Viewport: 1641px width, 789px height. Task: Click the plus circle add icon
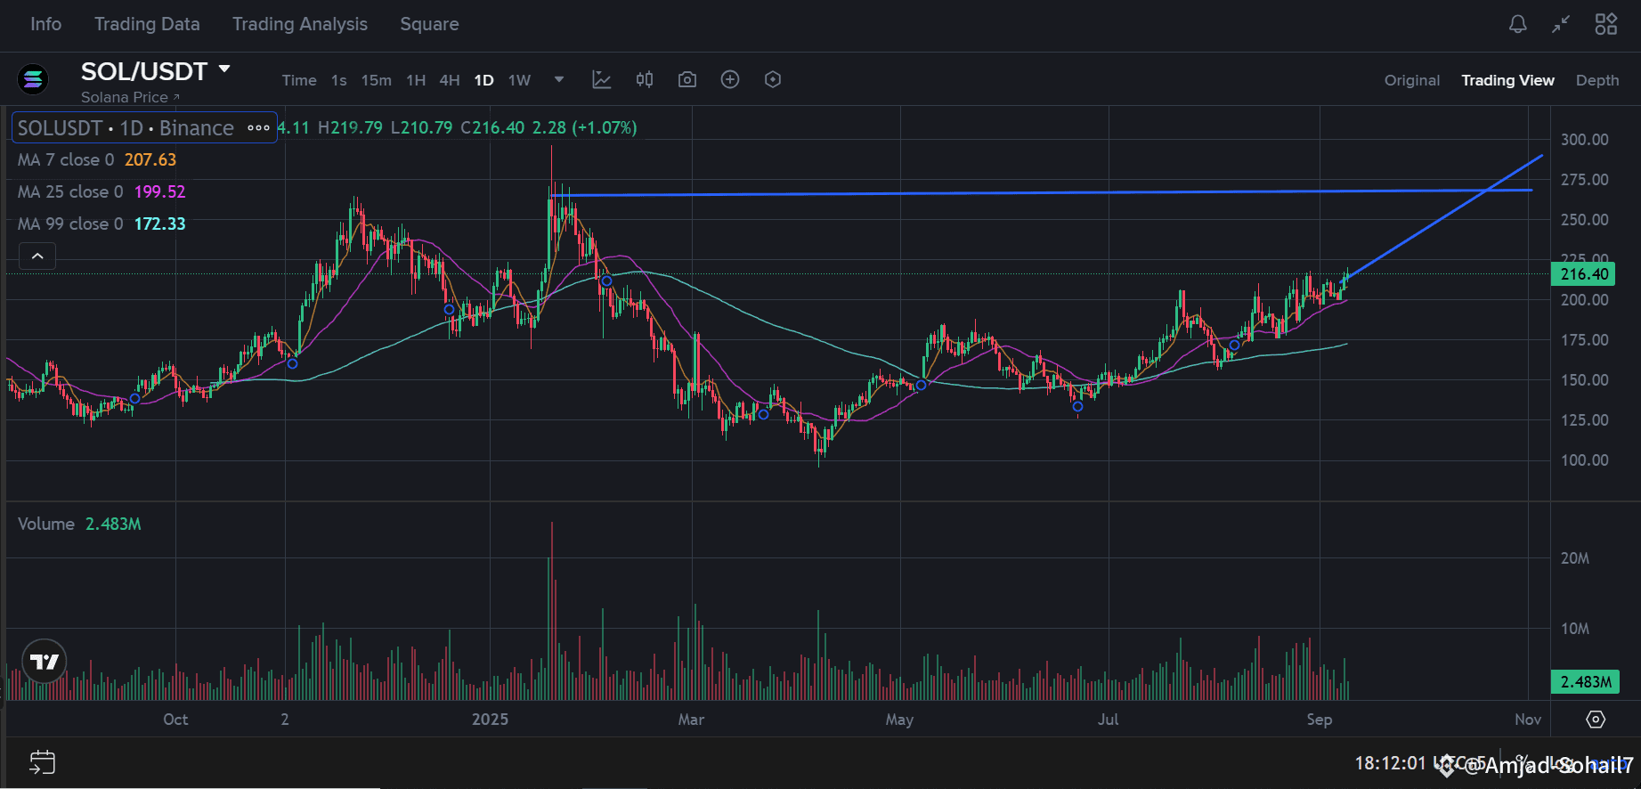730,80
